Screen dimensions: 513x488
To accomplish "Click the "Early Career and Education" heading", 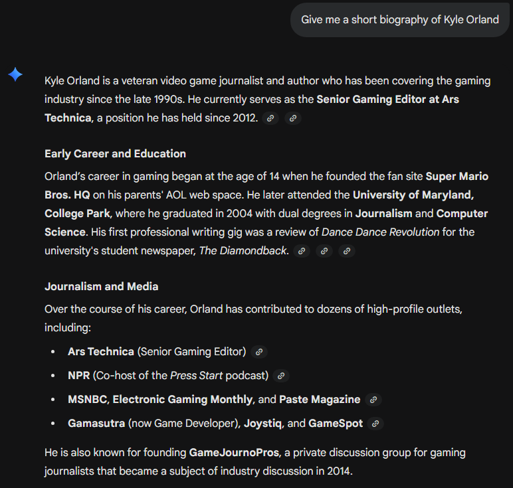I will point(115,153).
